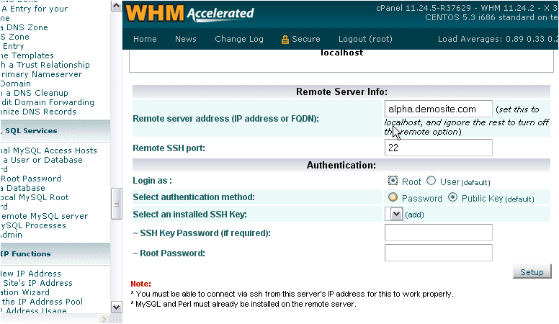
Task: Focus the Remote server address field
Action: click(438, 109)
